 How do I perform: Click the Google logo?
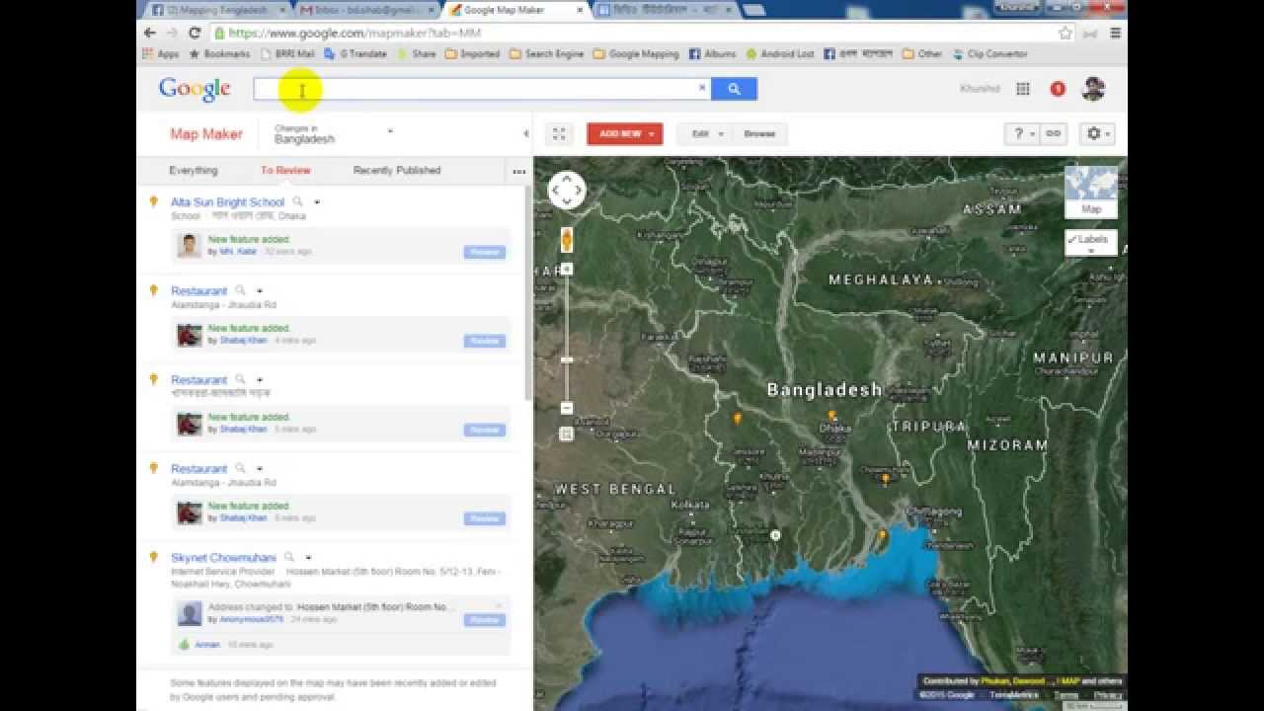point(195,89)
